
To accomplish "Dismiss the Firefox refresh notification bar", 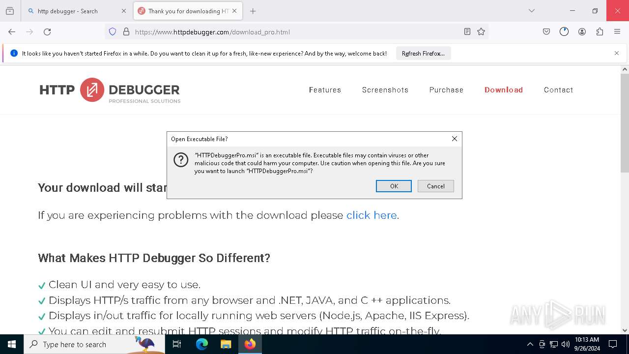I will tap(617, 53).
